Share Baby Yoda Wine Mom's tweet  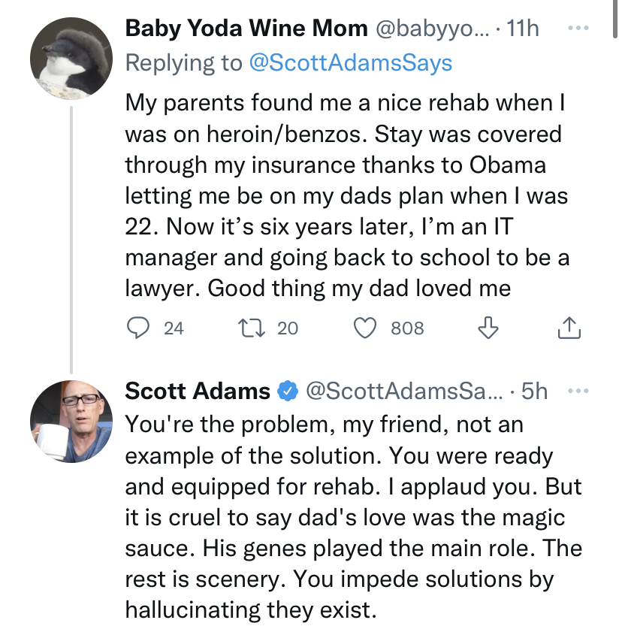(569, 328)
